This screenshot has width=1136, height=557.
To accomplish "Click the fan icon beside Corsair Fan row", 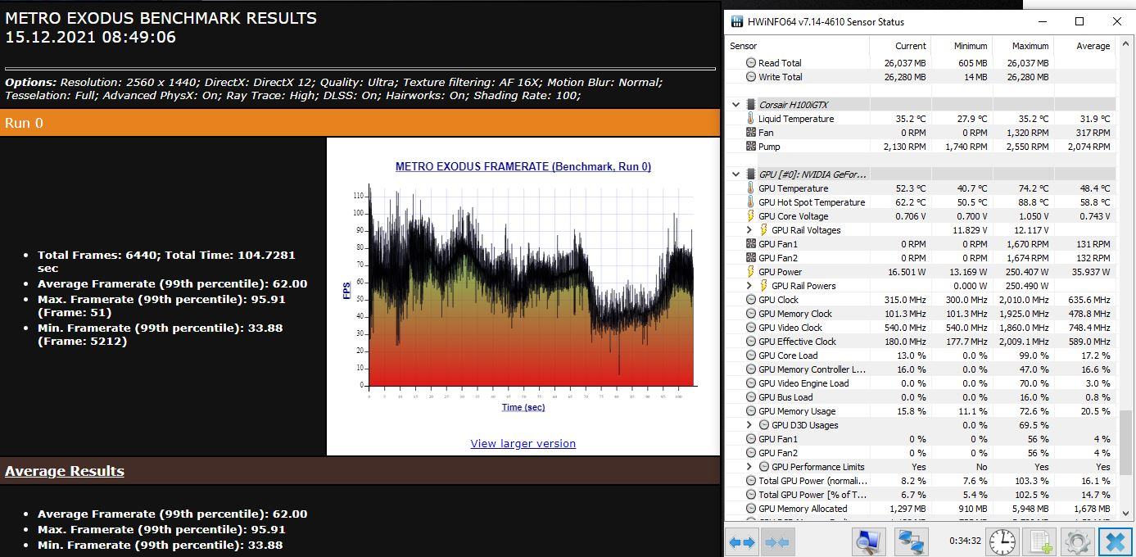I will point(751,133).
